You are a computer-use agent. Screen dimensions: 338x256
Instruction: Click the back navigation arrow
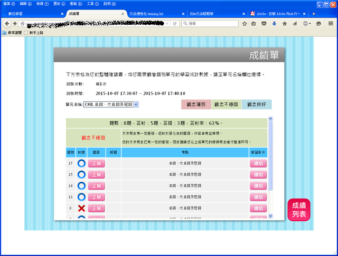pos(6,24)
